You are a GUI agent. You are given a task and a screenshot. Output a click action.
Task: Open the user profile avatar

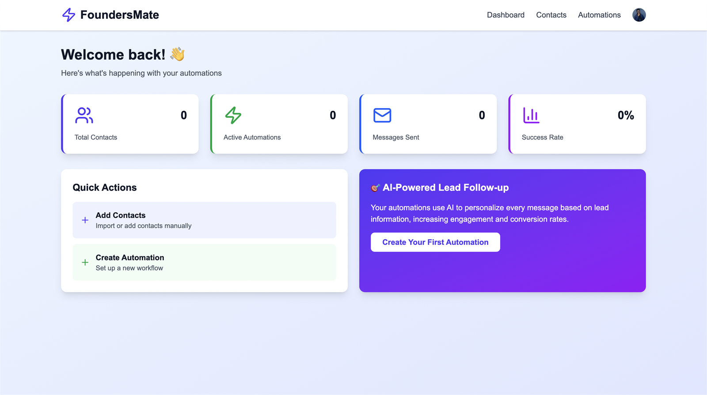(639, 15)
